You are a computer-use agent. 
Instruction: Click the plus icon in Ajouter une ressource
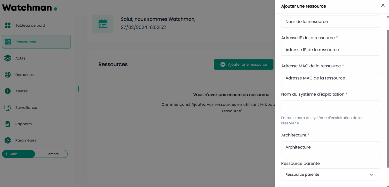223,64
